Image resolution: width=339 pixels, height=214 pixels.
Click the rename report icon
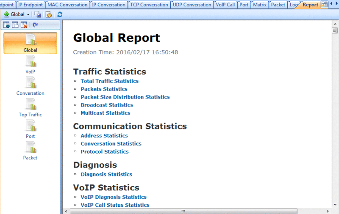15,25
